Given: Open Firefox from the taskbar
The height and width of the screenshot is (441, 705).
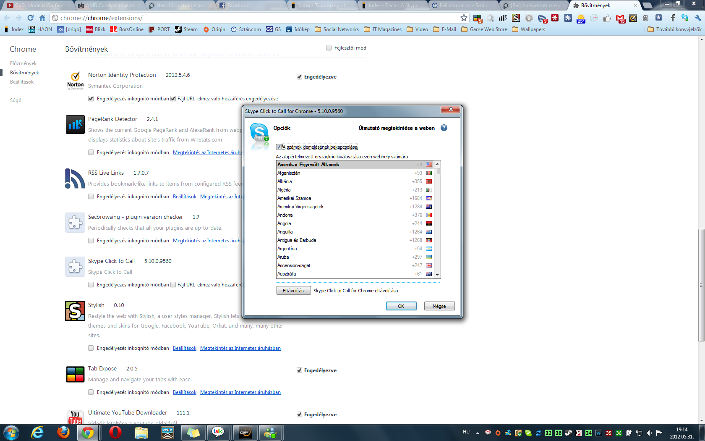Looking at the screenshot, I should tap(64, 432).
